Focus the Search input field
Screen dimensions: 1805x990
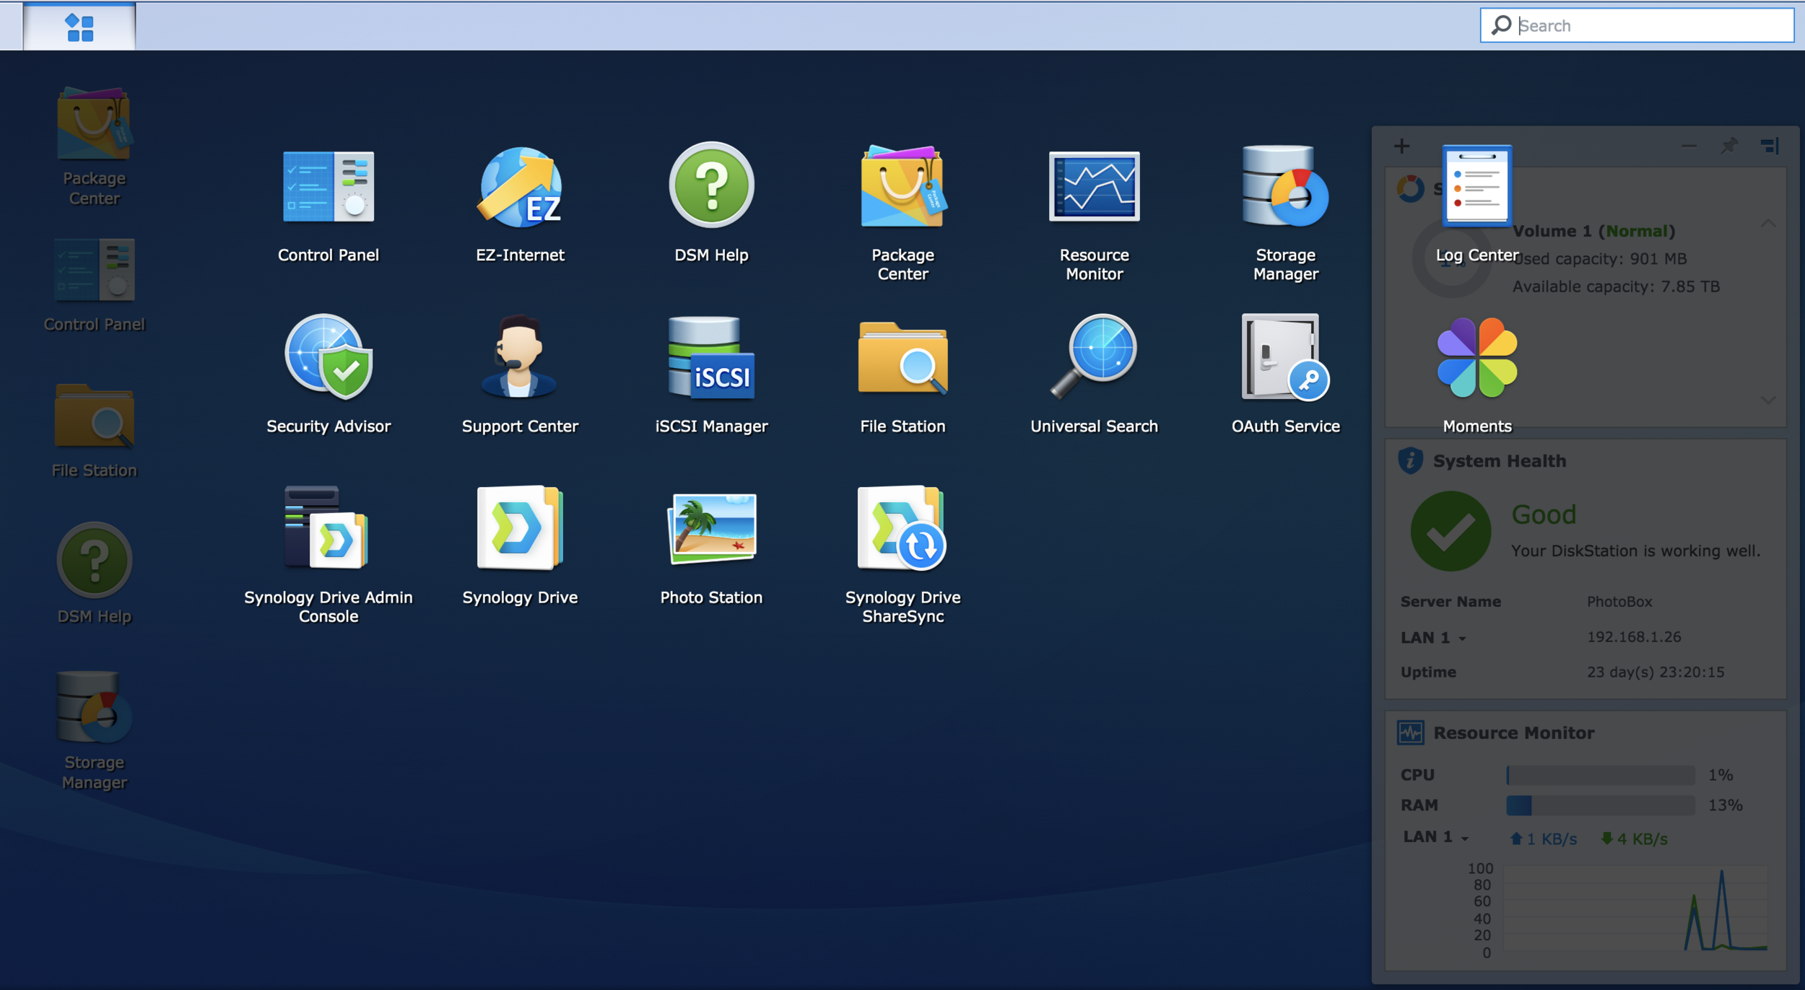[1646, 26]
